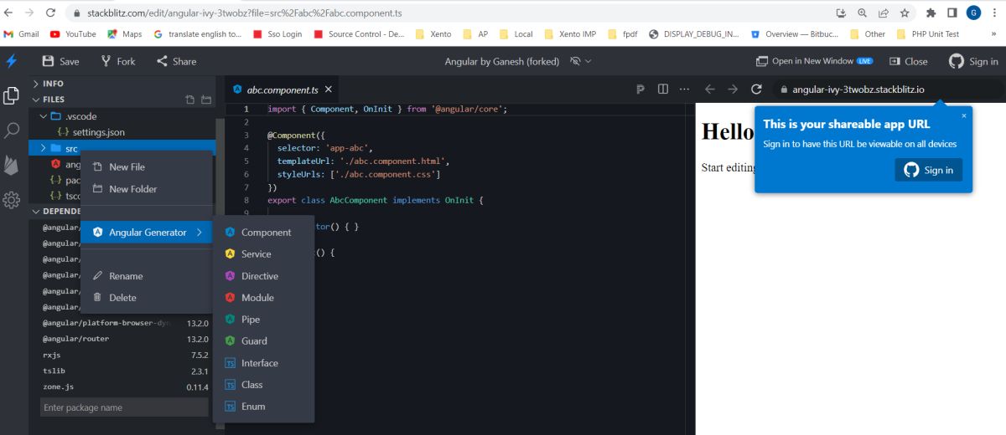Screen dimensions: 1006x435
Task: Focus the Enter package name field
Action: click(124, 407)
